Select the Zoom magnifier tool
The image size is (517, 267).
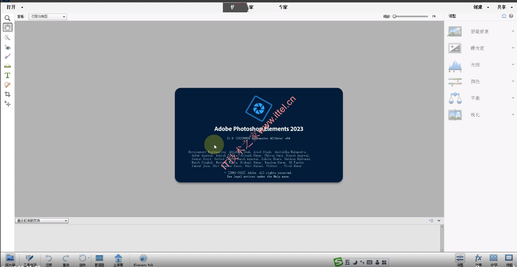coord(7,18)
